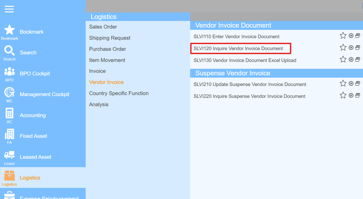Image resolution: width=363 pixels, height=199 pixels.
Task: Open SLVI220 in new window icon
Action: coord(358,95)
